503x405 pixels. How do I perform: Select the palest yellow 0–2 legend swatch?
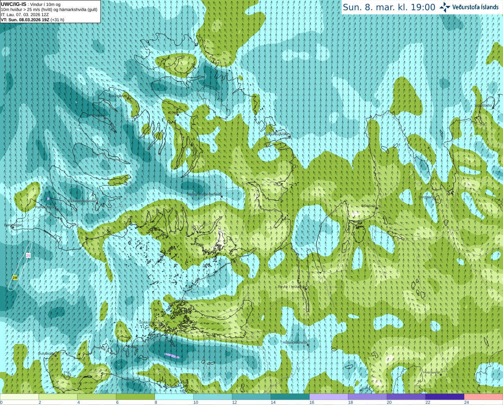point(20,397)
